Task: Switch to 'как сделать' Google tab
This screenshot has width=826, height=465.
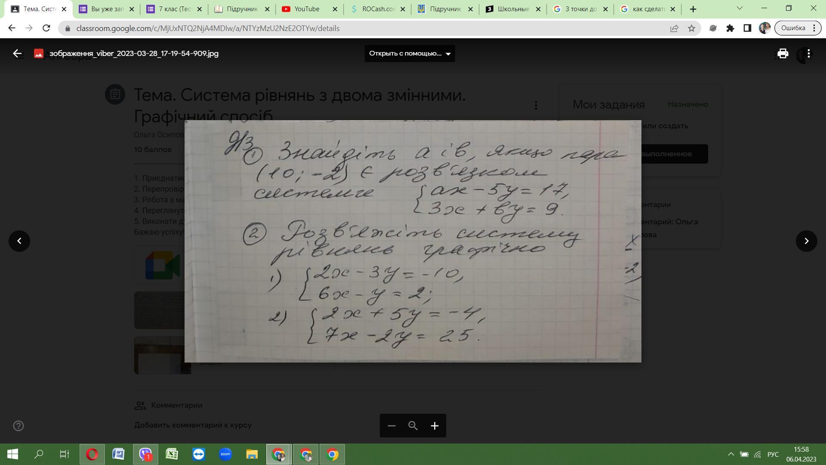Action: (647, 9)
